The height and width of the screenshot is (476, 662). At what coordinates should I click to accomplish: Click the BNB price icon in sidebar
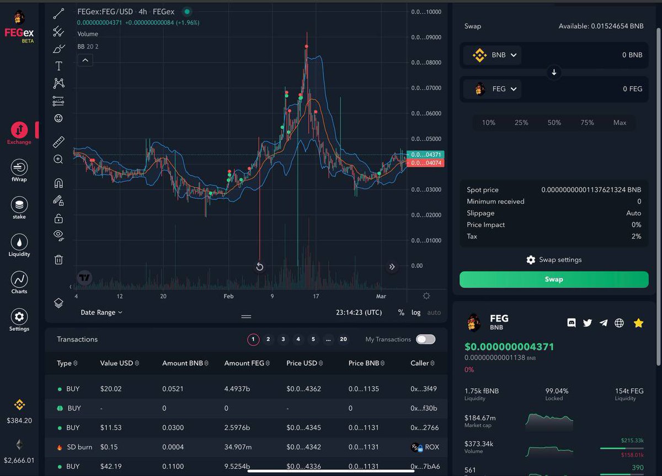click(x=19, y=405)
